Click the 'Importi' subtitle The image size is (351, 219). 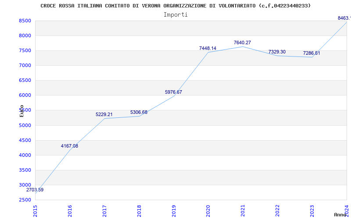[175, 15]
